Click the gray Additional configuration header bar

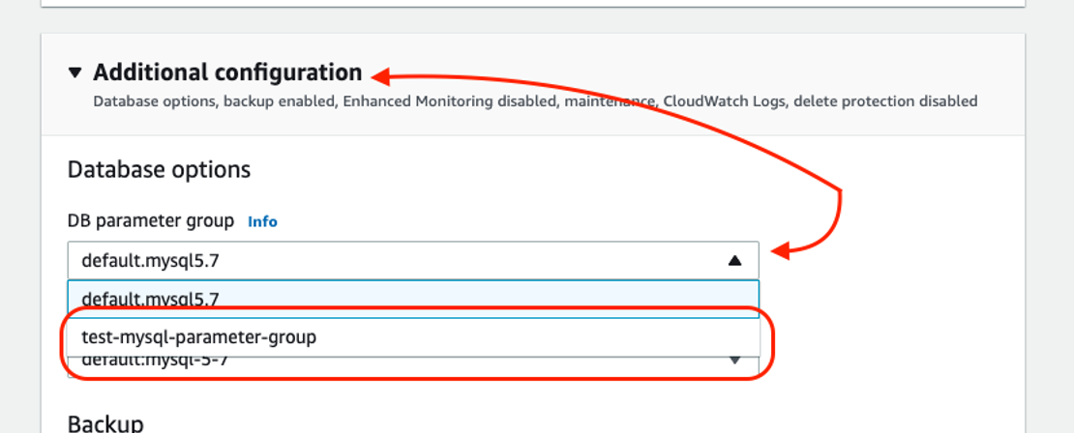click(x=533, y=84)
